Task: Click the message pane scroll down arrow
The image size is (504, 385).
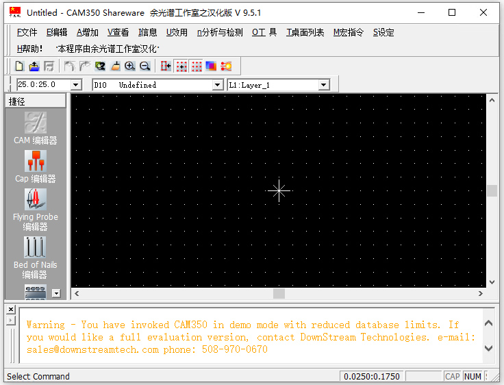Action: pyautogui.click(x=488, y=348)
